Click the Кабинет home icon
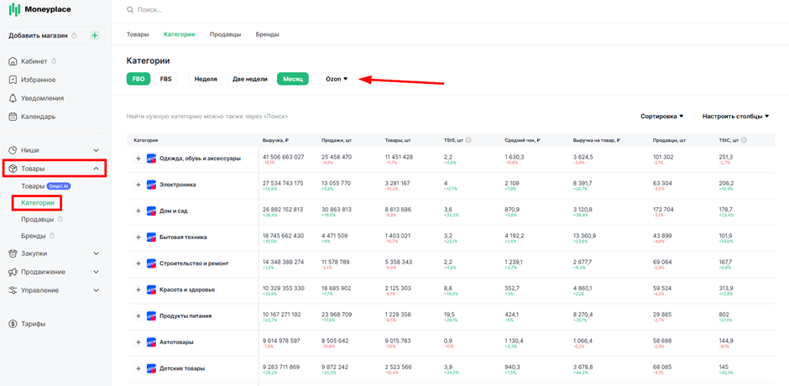789x386 pixels. (13, 61)
